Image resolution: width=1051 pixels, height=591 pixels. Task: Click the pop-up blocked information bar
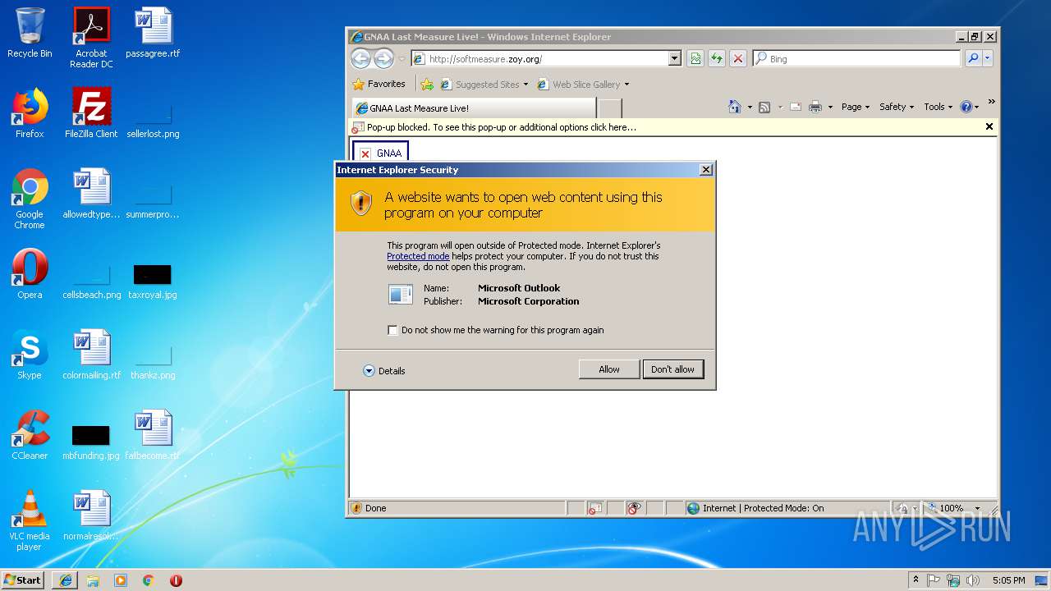(666, 127)
